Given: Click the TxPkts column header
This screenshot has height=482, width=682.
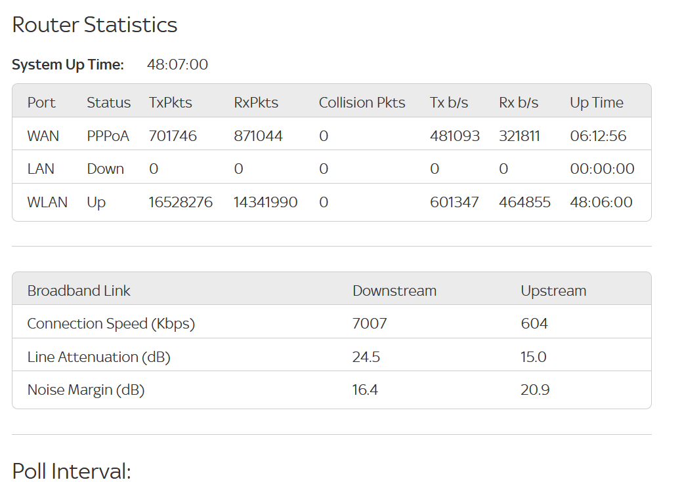Looking at the screenshot, I should coord(171,102).
